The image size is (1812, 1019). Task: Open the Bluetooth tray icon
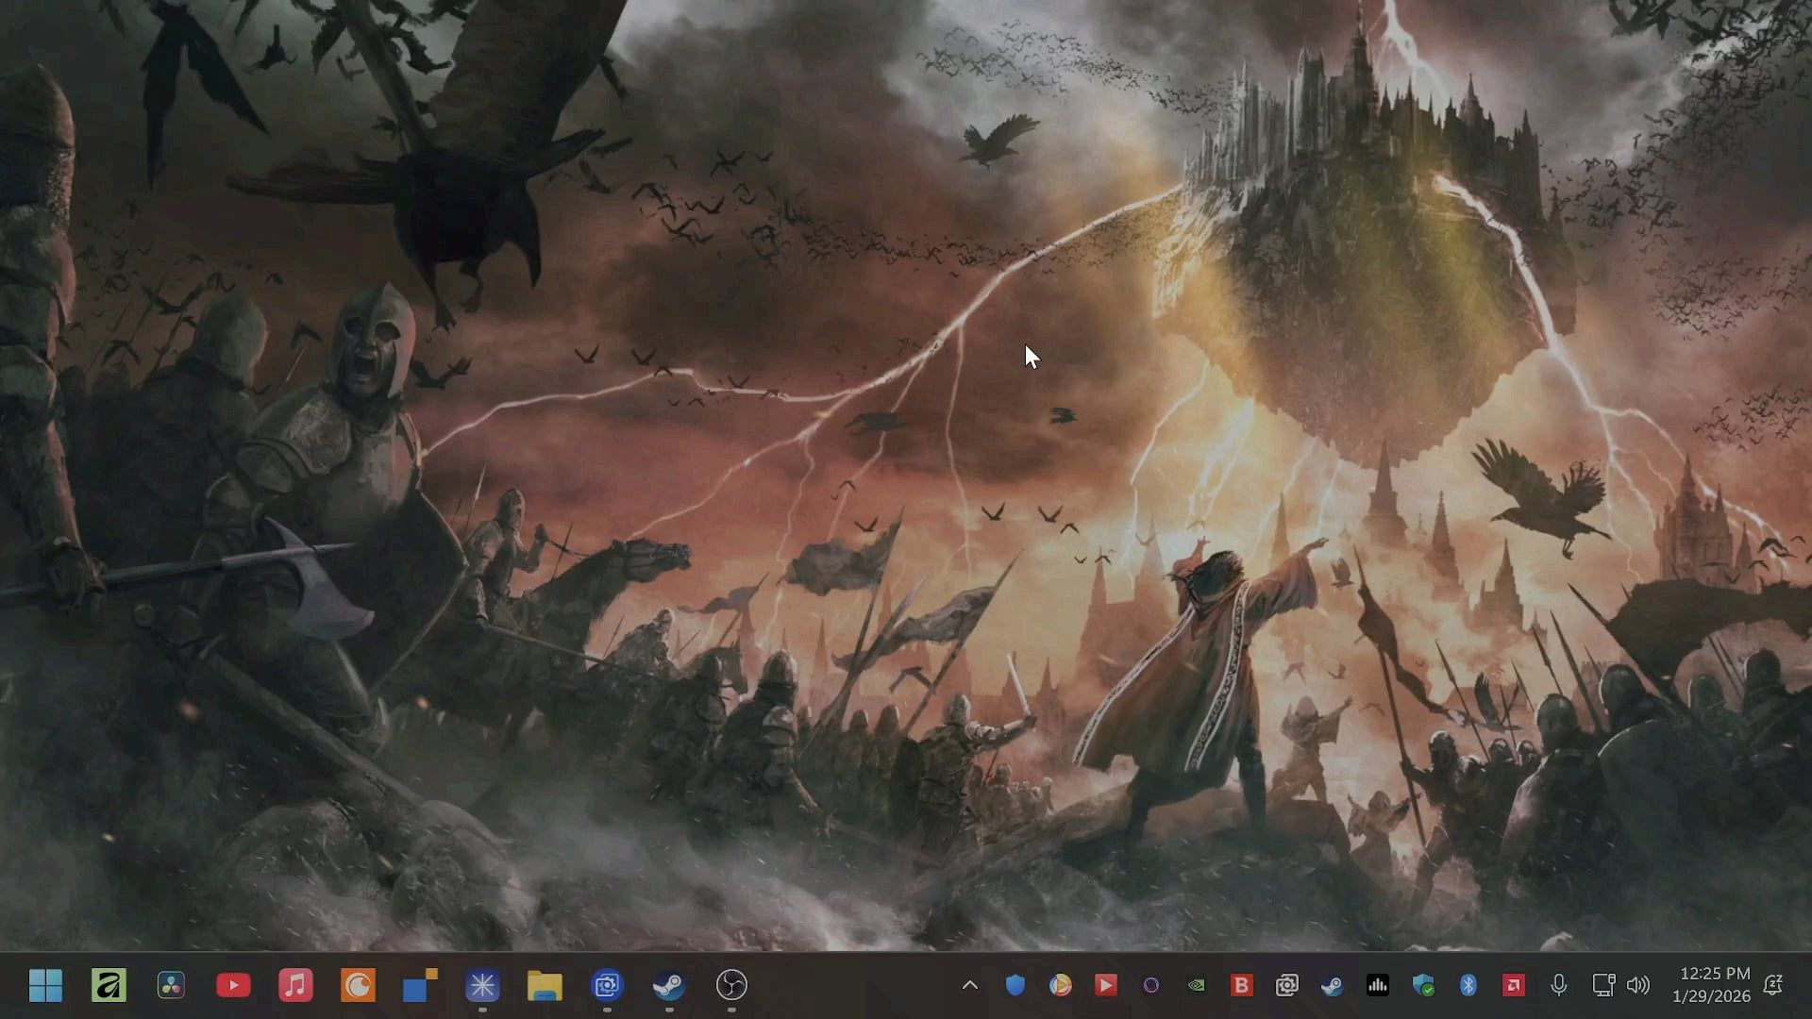[1468, 985]
